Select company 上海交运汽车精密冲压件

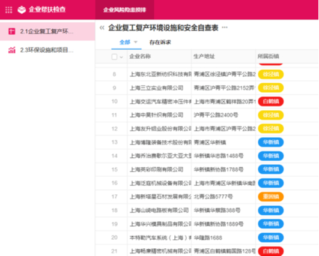pos(160,101)
